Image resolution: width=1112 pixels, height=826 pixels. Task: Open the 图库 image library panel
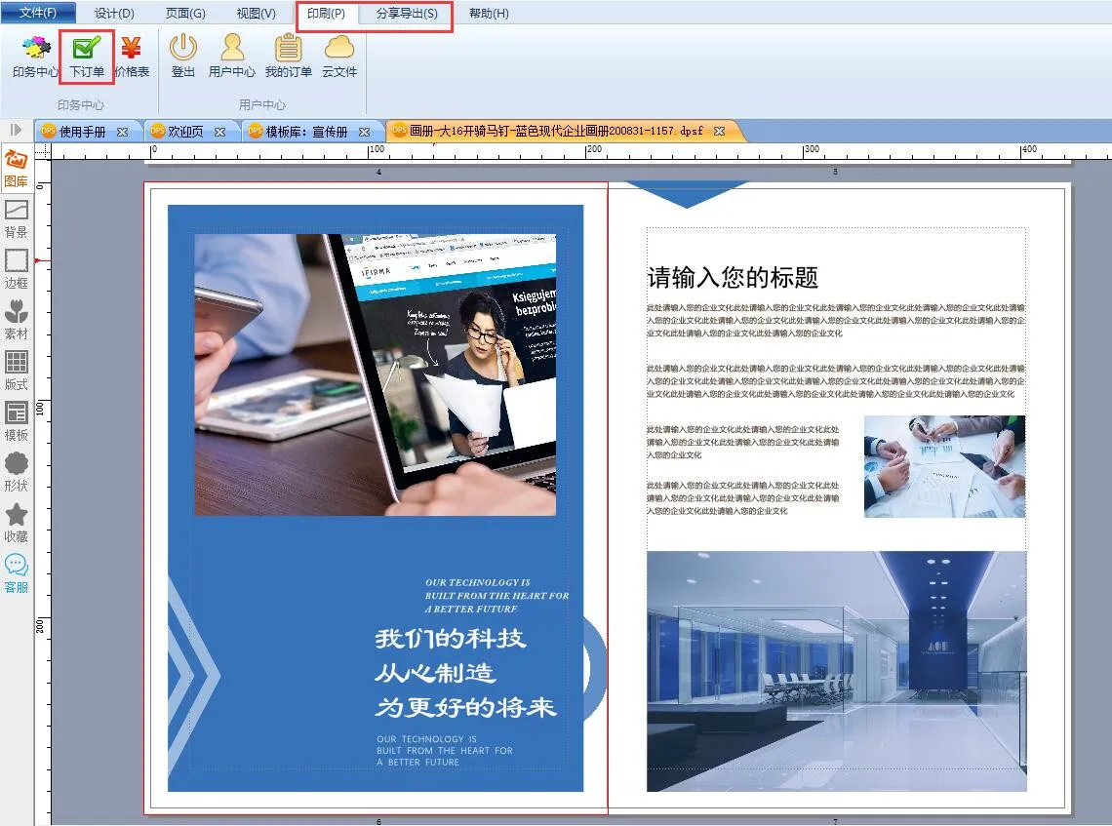tap(17, 168)
